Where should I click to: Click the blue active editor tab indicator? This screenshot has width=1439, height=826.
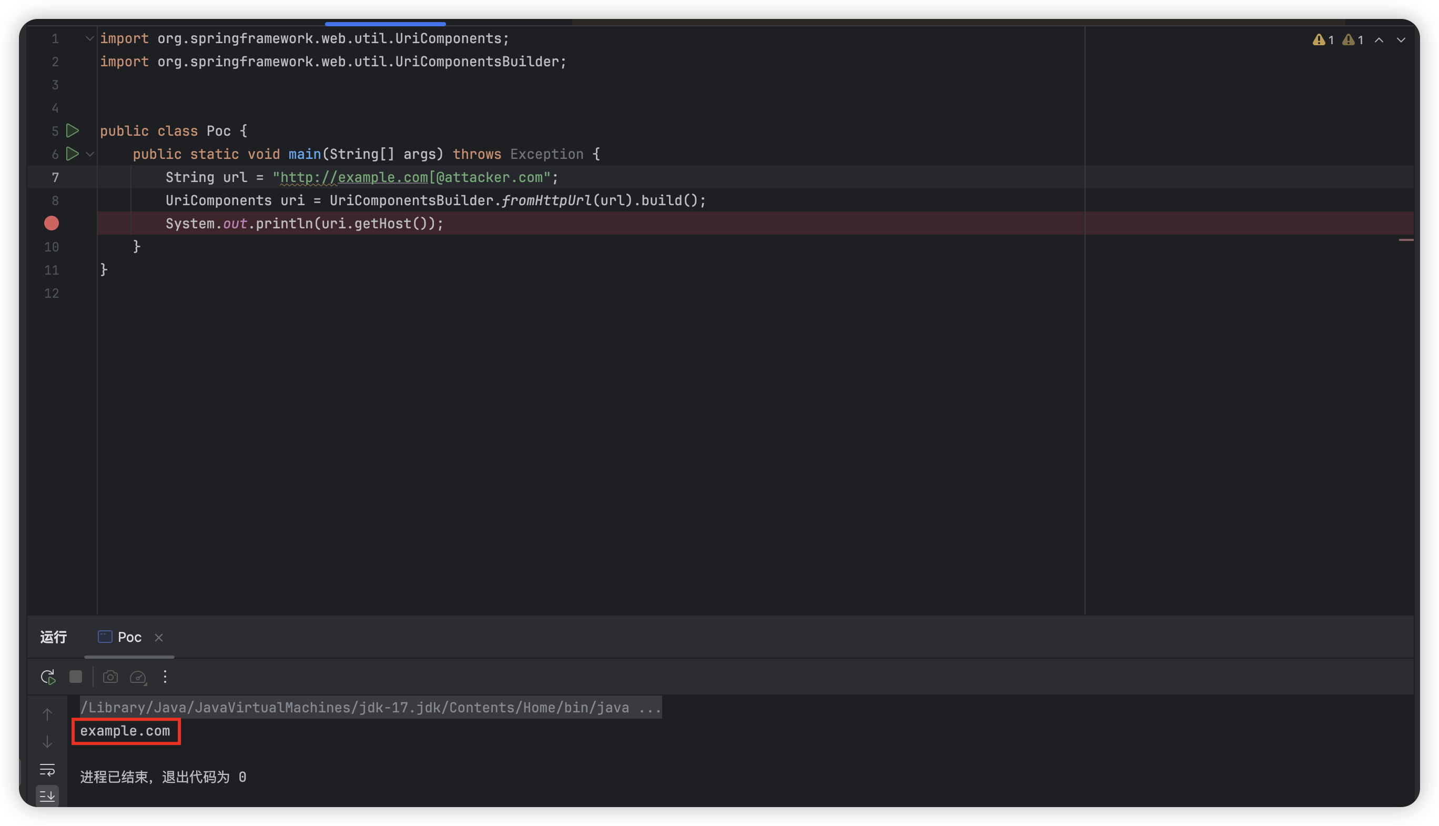385,23
